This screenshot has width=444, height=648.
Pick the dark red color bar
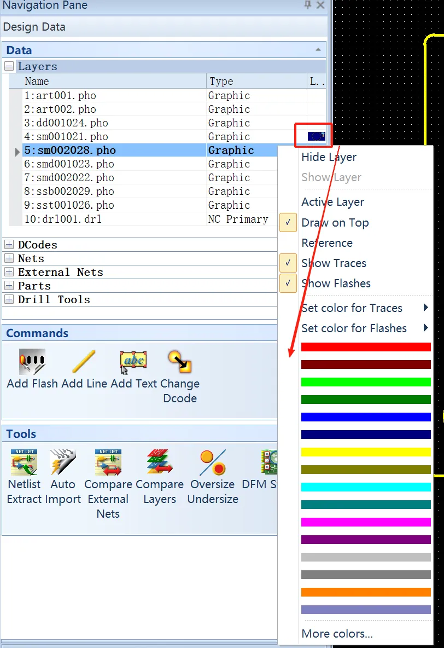(366, 364)
